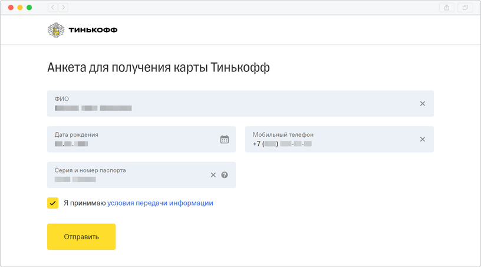Submit the form with Отправить button
The image size is (481, 267).
coord(81,236)
